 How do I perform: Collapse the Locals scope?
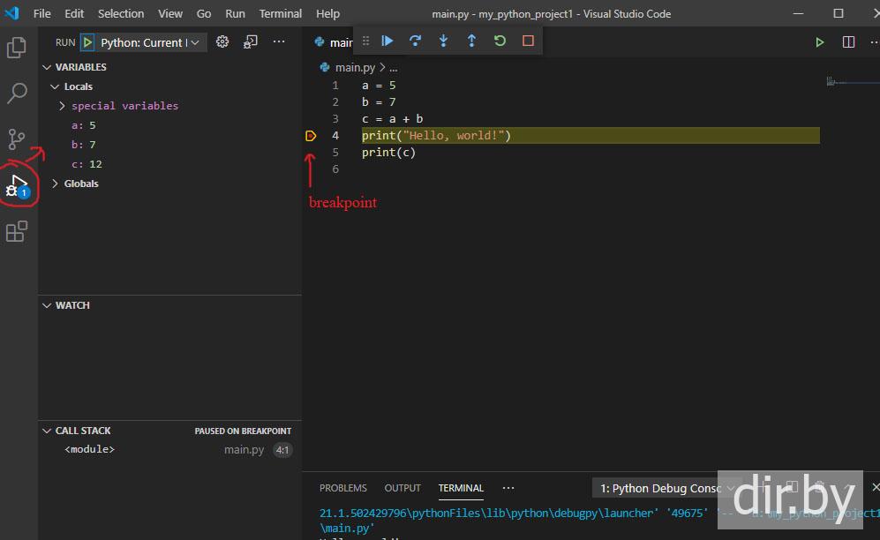coord(78,86)
